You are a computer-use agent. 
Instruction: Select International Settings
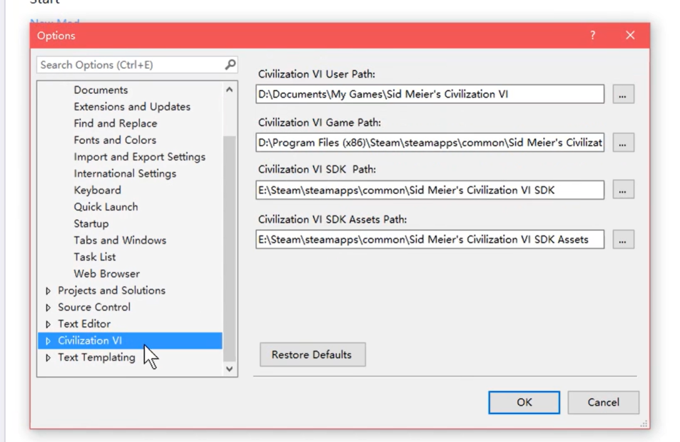click(x=125, y=173)
